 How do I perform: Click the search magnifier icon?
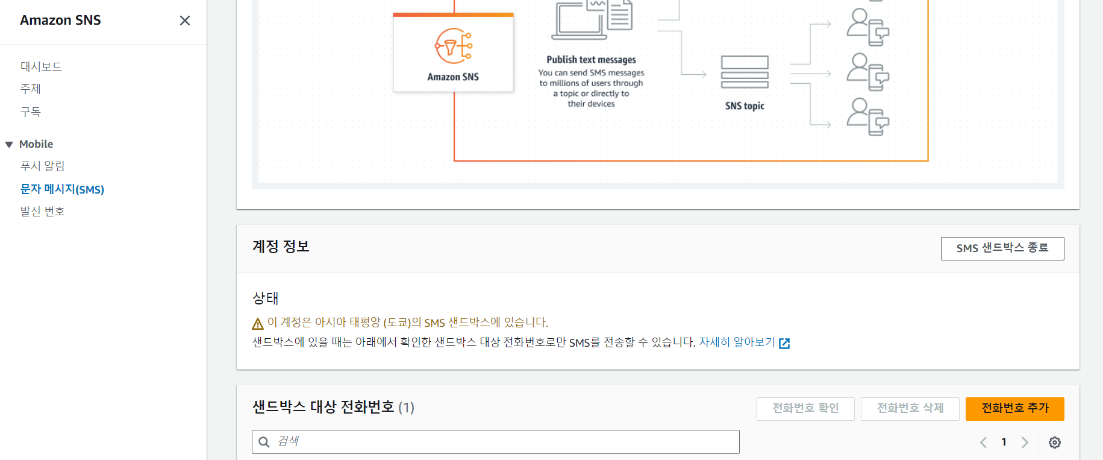tap(264, 442)
